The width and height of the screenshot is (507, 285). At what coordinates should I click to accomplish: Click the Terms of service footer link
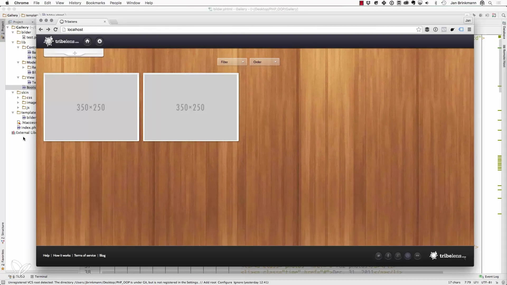85,255
